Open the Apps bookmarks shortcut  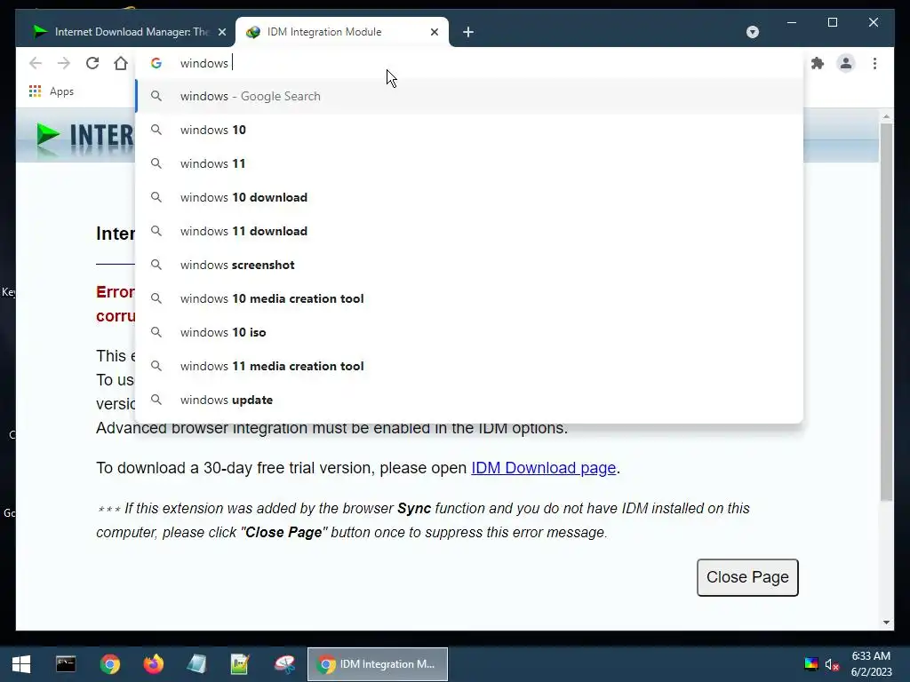point(51,91)
